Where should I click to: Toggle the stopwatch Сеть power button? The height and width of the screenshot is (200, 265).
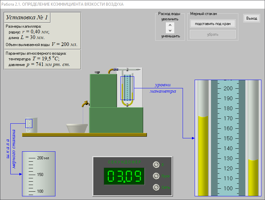coord(156,187)
